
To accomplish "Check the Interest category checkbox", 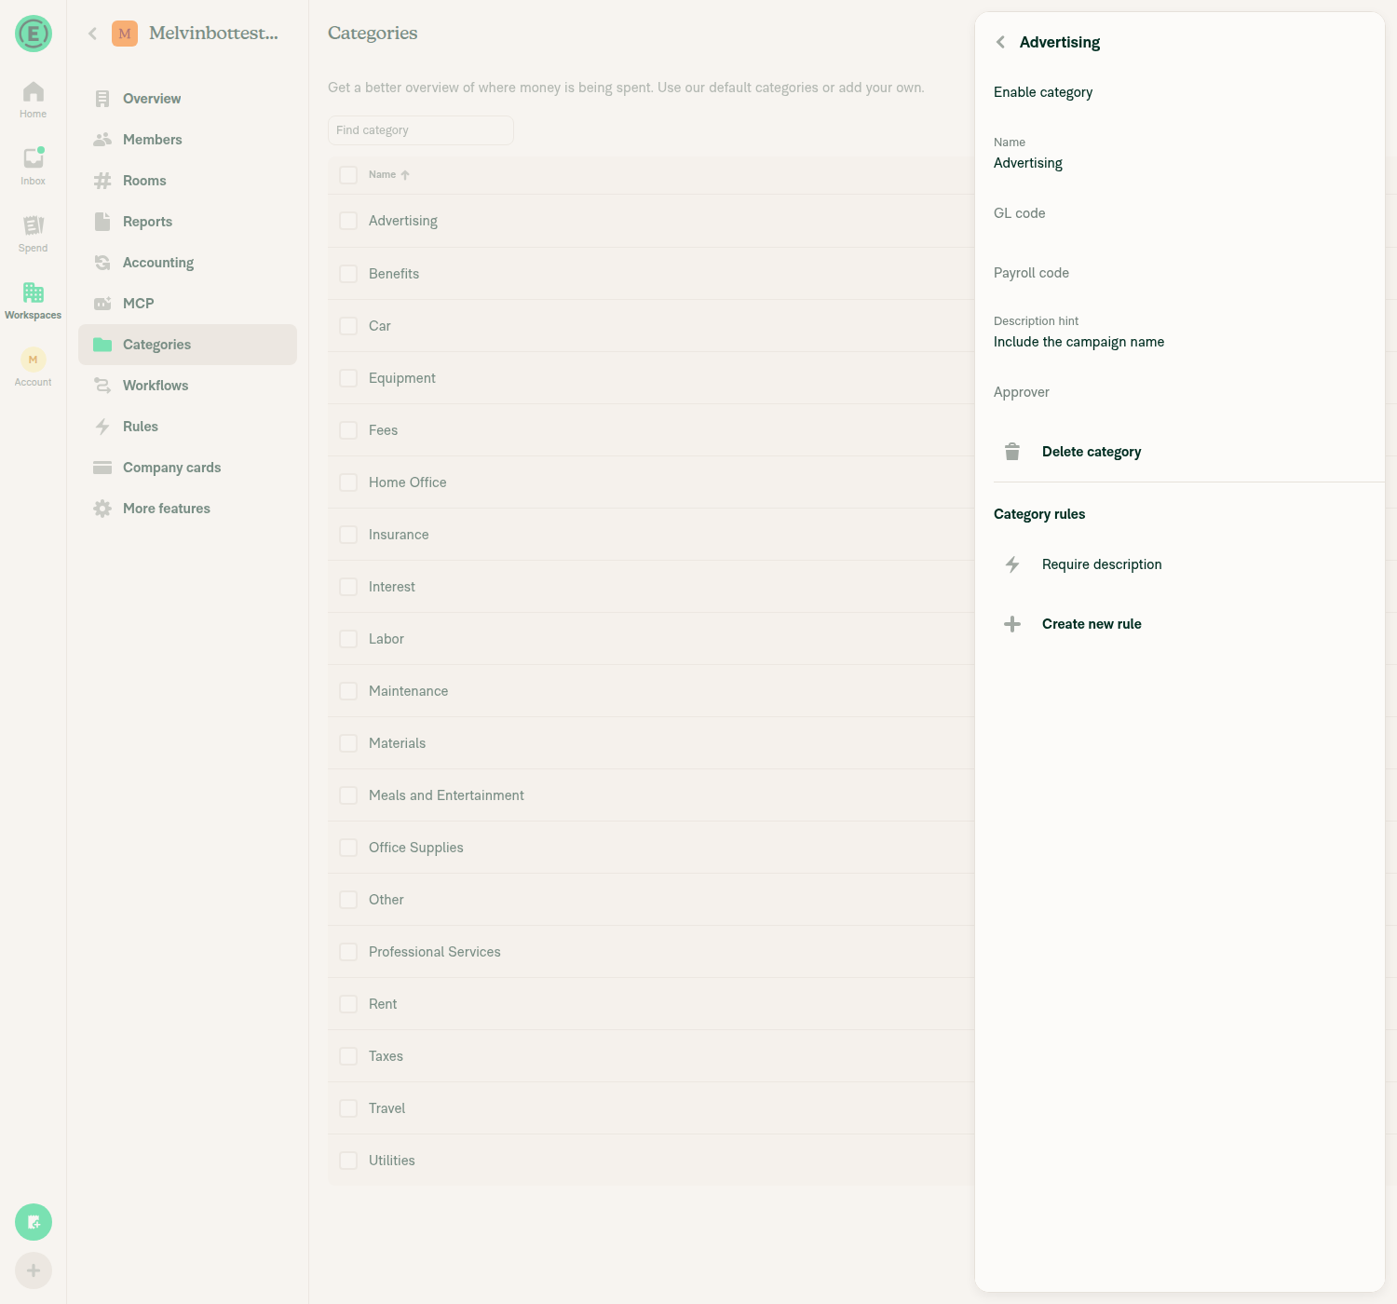I will click(348, 587).
